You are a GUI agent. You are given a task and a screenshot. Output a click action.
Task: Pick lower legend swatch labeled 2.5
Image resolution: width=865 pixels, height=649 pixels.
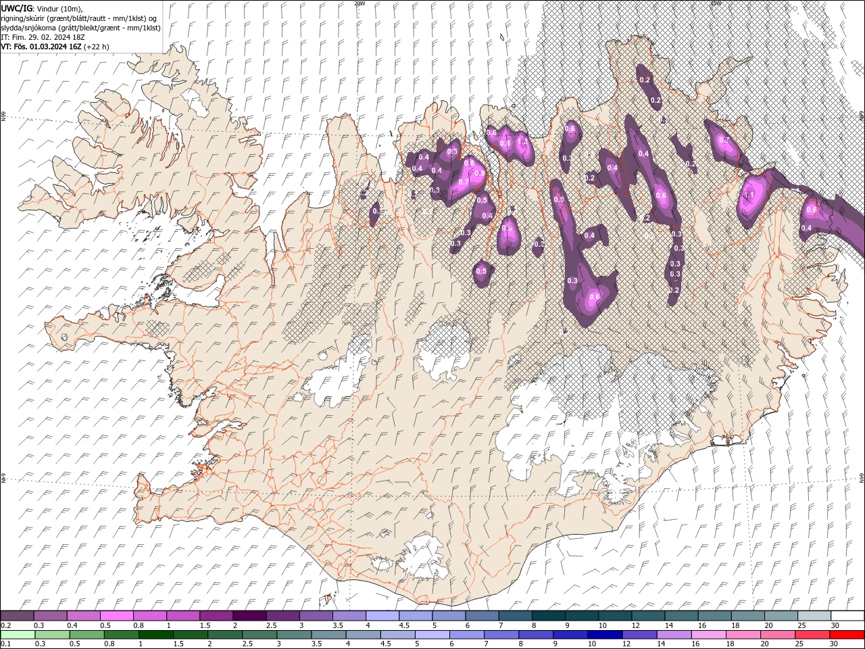(x=259, y=635)
